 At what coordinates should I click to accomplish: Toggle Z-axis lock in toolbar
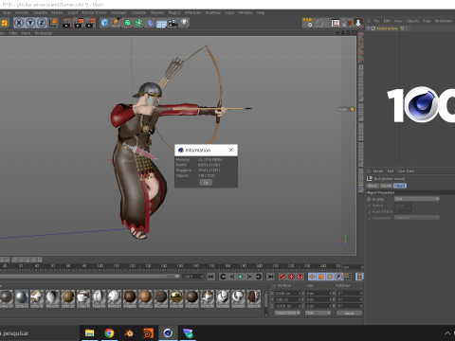point(42,23)
